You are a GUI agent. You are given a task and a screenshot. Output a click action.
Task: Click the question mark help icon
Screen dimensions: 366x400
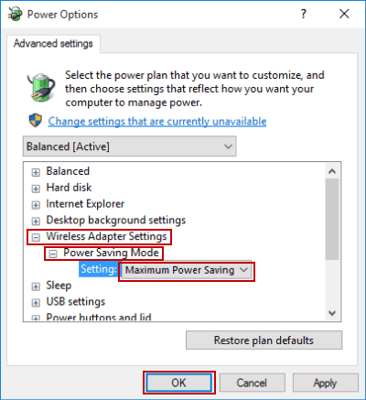(x=303, y=14)
